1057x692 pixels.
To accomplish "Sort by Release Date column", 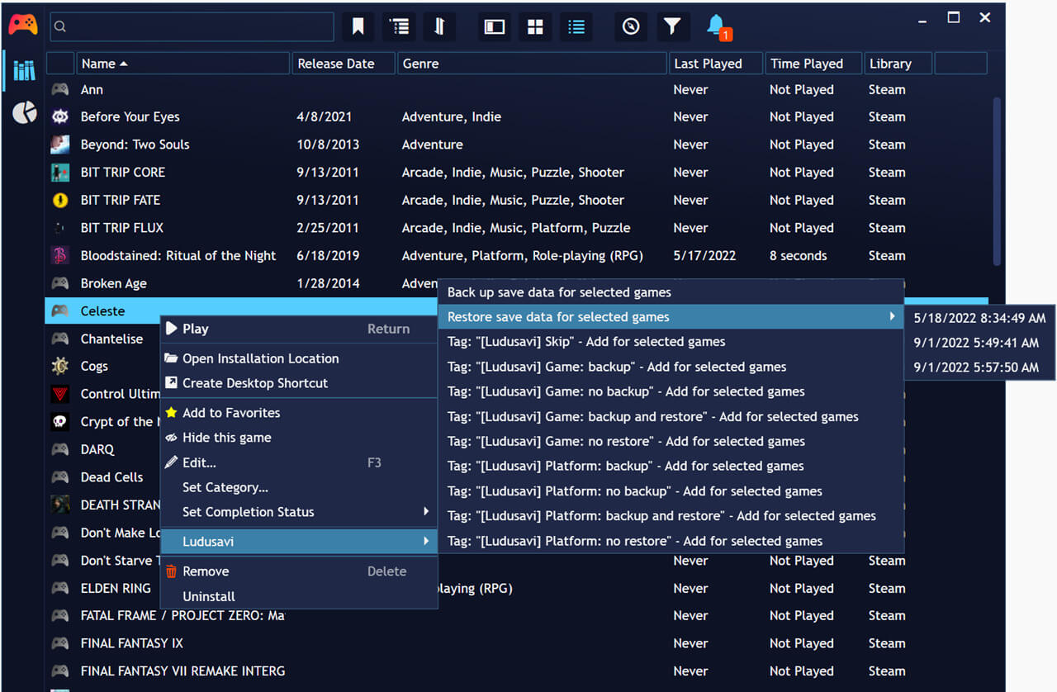I will pos(343,63).
